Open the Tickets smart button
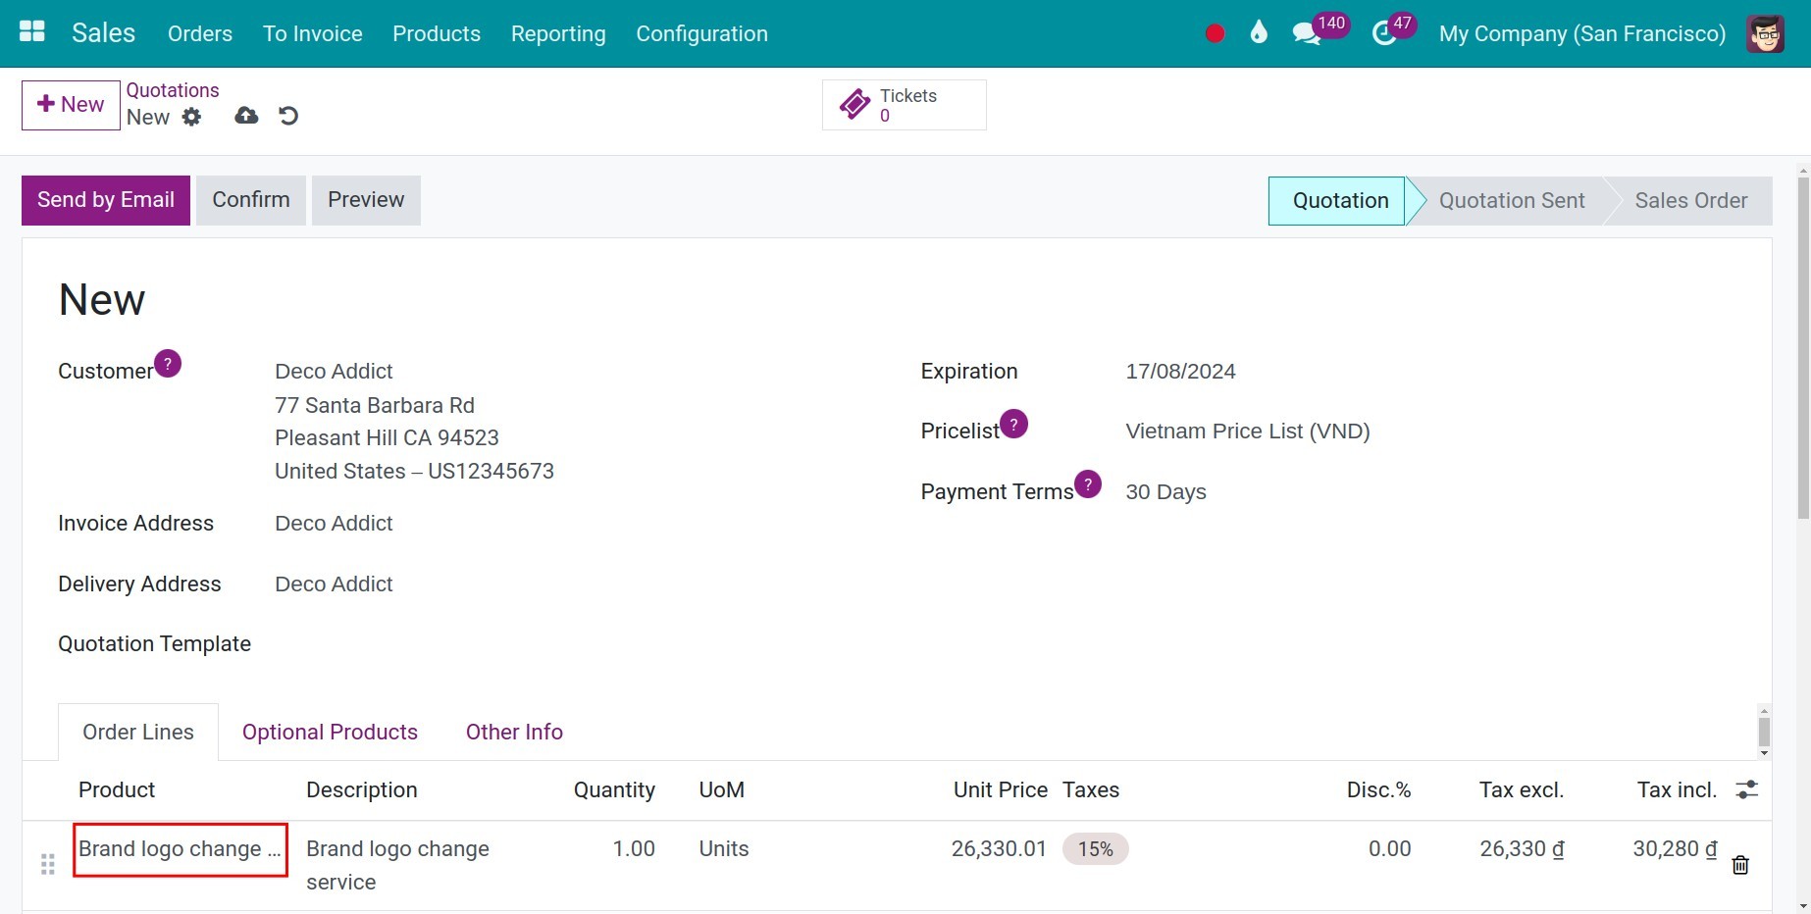The width and height of the screenshot is (1811, 914). [x=905, y=105]
